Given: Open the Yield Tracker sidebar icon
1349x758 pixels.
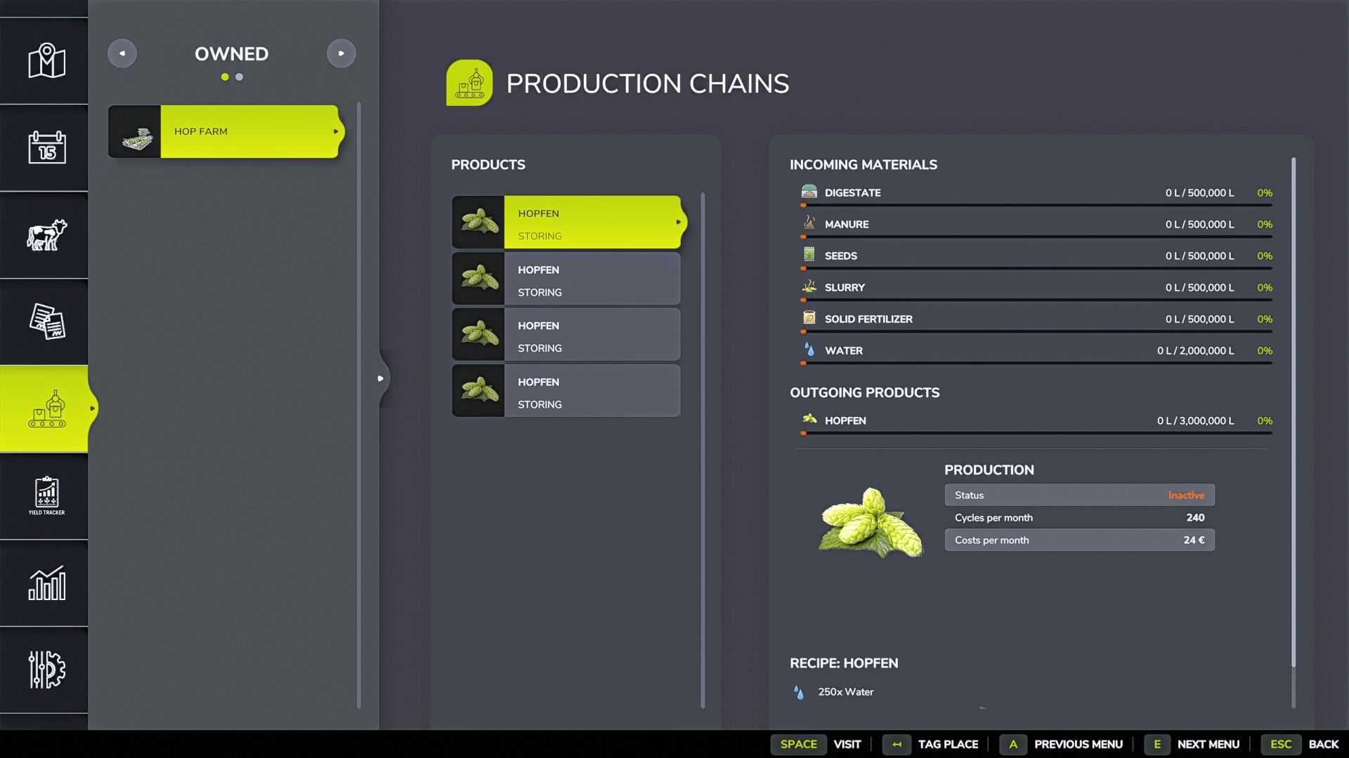Looking at the screenshot, I should tap(46, 496).
